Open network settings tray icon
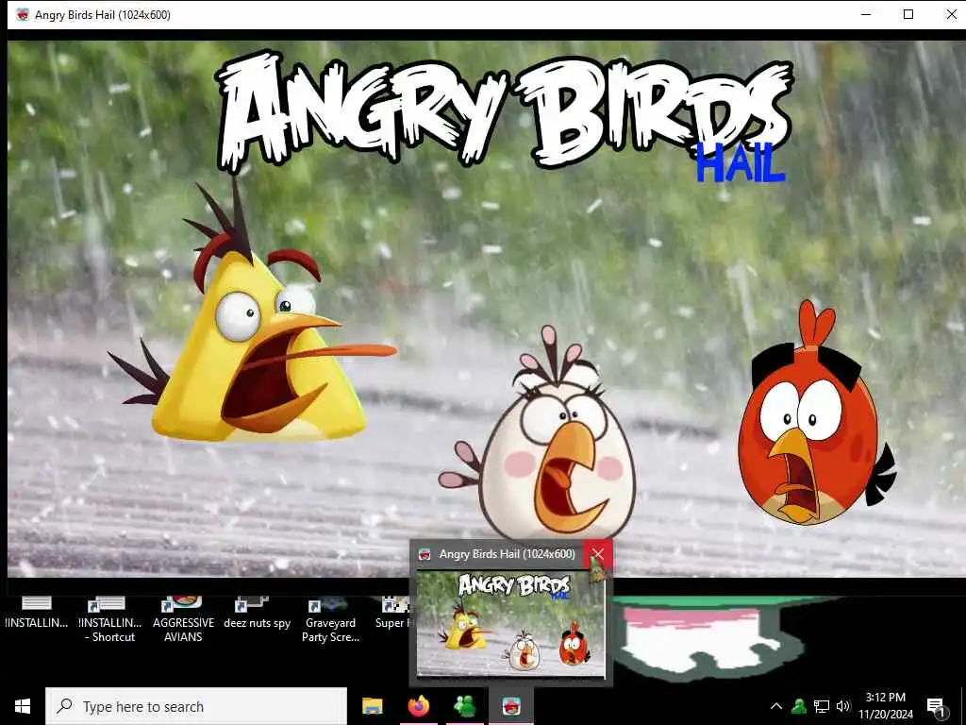 pos(822,706)
